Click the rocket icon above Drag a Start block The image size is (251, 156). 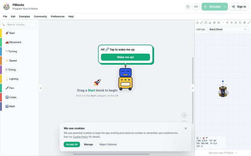pyautogui.click(x=97, y=82)
